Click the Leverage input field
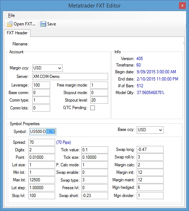This screenshot has height=211, width=189. tap(41, 85)
